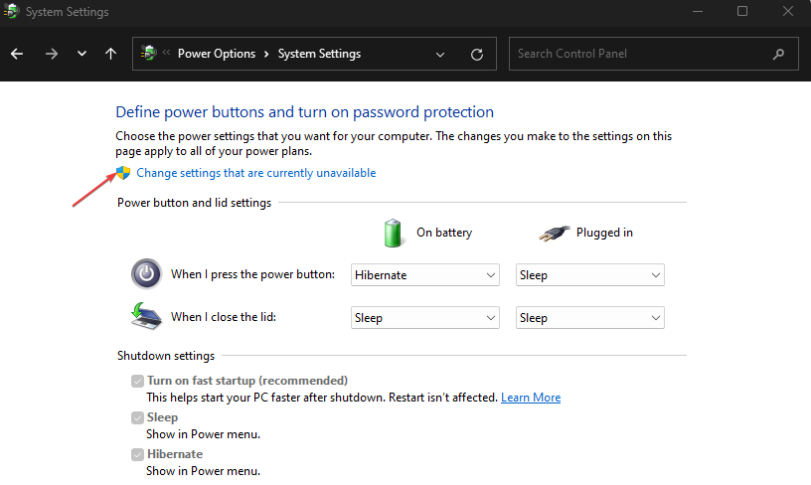Click the search magnifier icon
The width and height of the screenshot is (811, 485).
click(x=778, y=54)
